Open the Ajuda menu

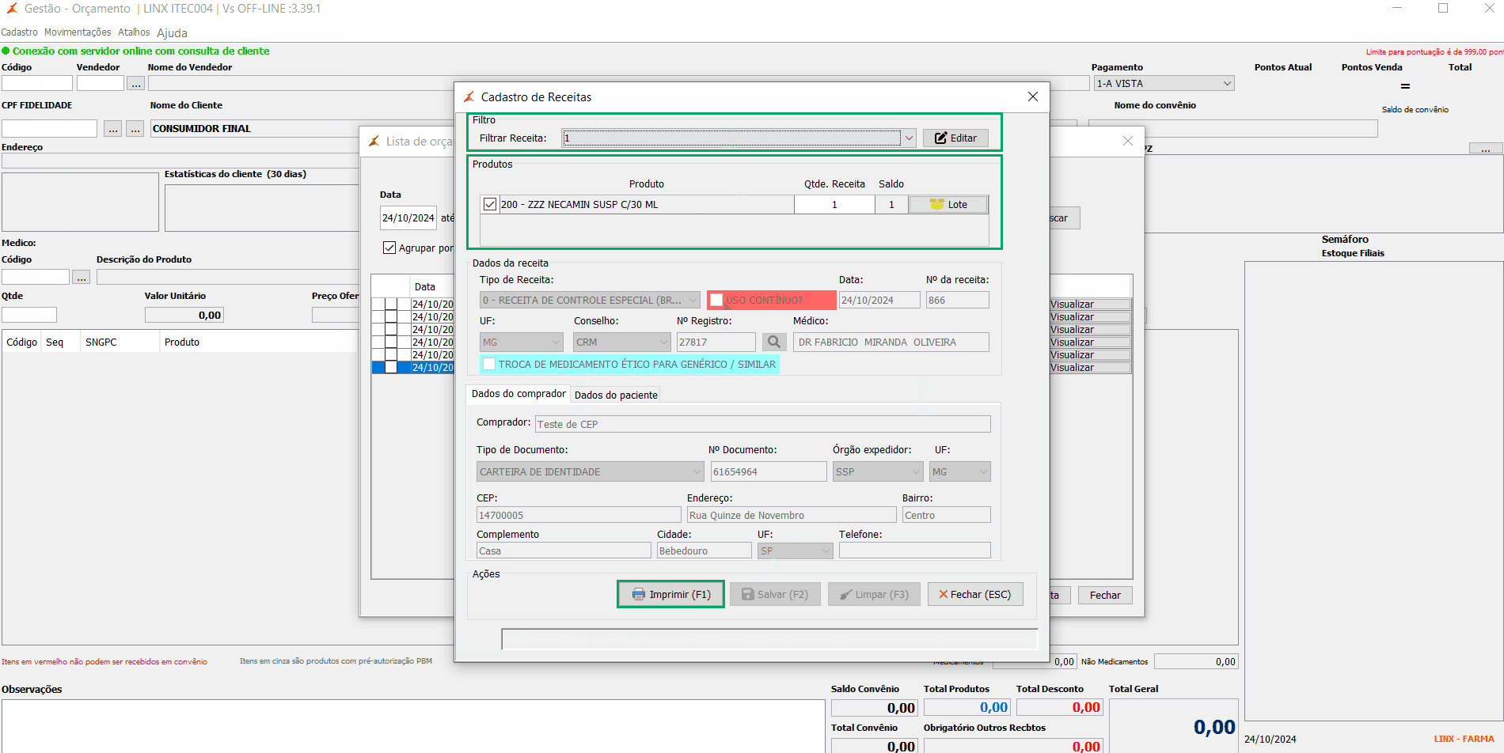tap(172, 33)
